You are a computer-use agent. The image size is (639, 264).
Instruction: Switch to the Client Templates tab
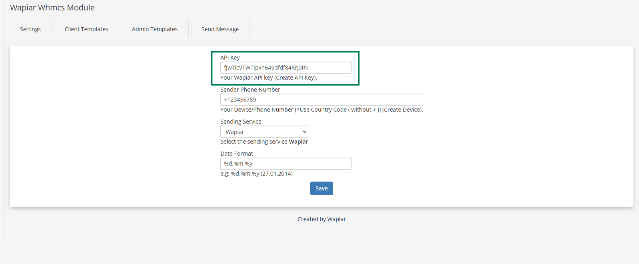click(86, 29)
